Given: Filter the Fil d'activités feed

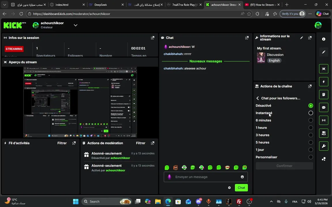Looking at the screenshot, I should coord(62,143).
